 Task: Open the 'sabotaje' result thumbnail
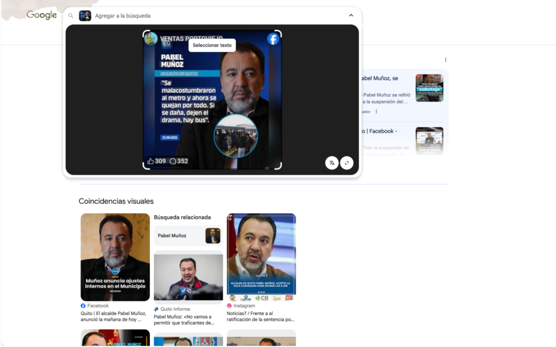(x=429, y=88)
